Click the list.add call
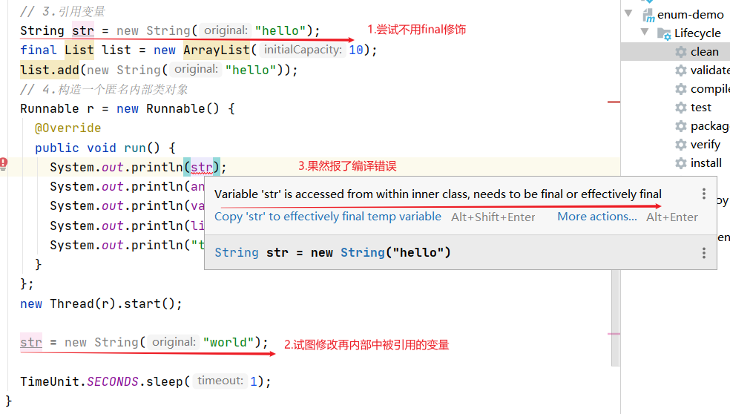730x414 pixels. point(50,70)
